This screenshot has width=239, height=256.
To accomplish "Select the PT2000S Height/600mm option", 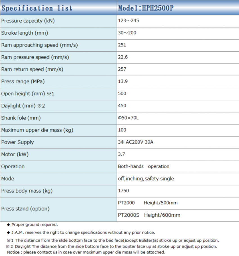I will click(x=149, y=215).
